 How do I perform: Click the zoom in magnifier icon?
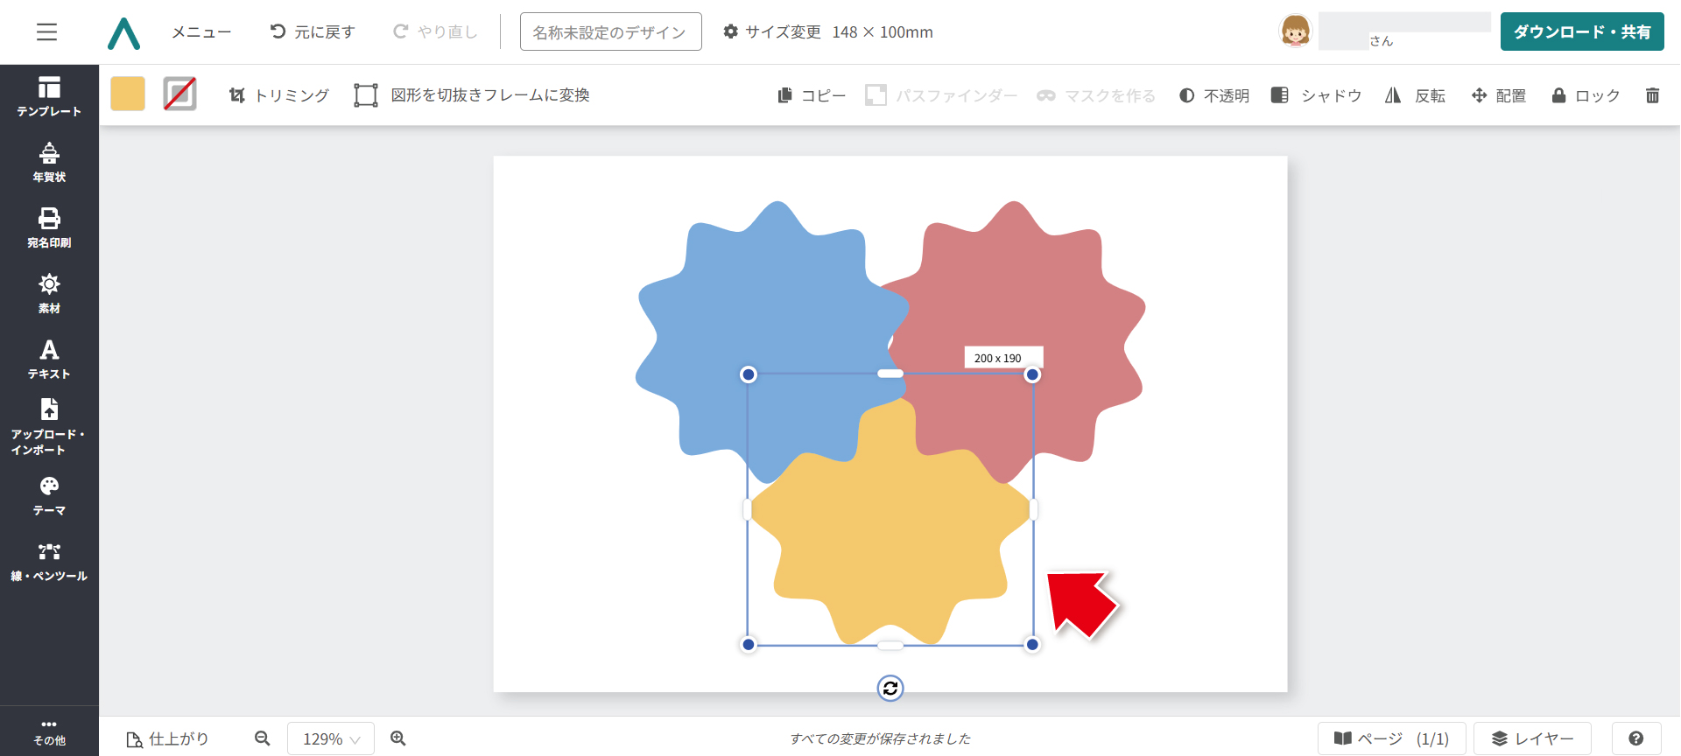[x=398, y=738]
